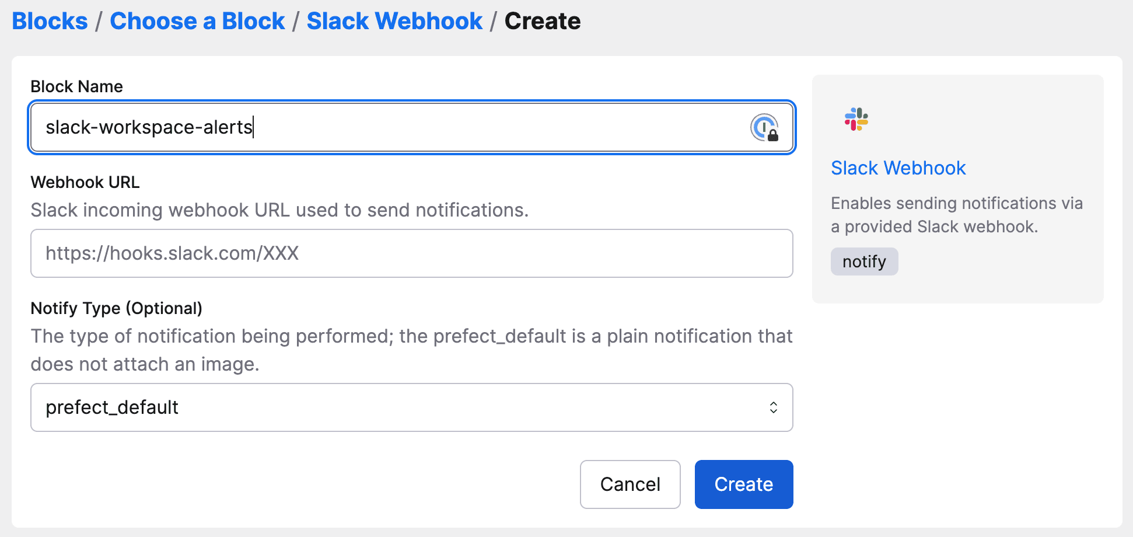1133x537 pixels.
Task: Focus the Block Name text field
Action: click(385, 127)
